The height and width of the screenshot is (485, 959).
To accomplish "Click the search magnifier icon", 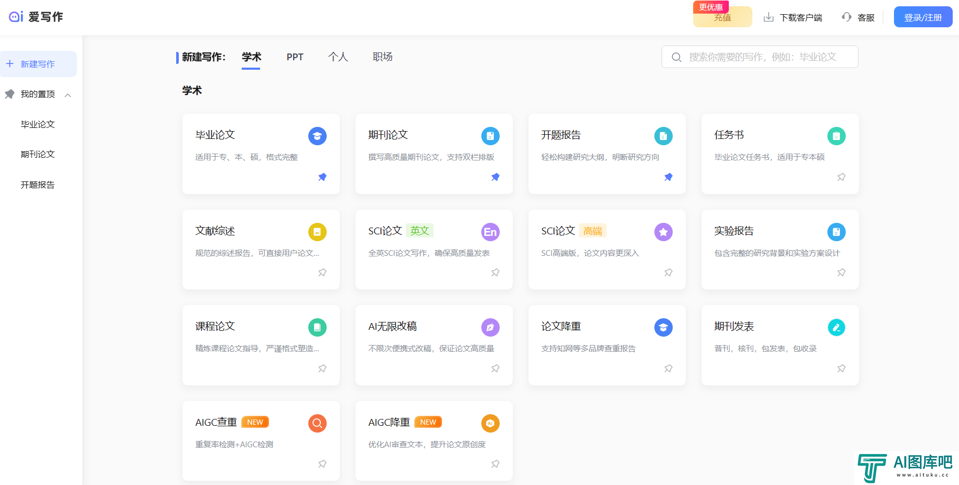I will click(676, 57).
